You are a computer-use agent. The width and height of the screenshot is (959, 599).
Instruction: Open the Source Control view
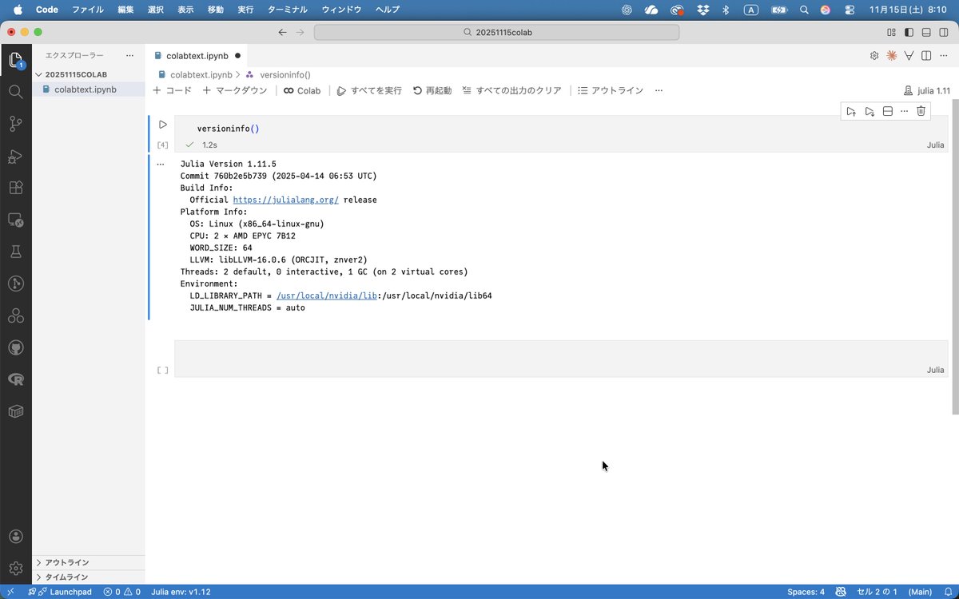coord(15,124)
